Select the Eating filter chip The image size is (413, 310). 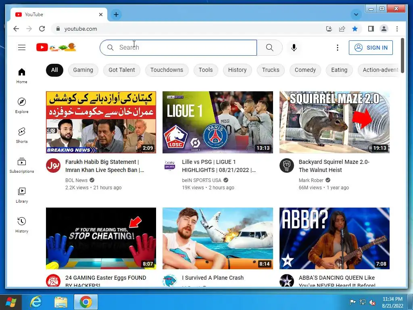(x=339, y=70)
